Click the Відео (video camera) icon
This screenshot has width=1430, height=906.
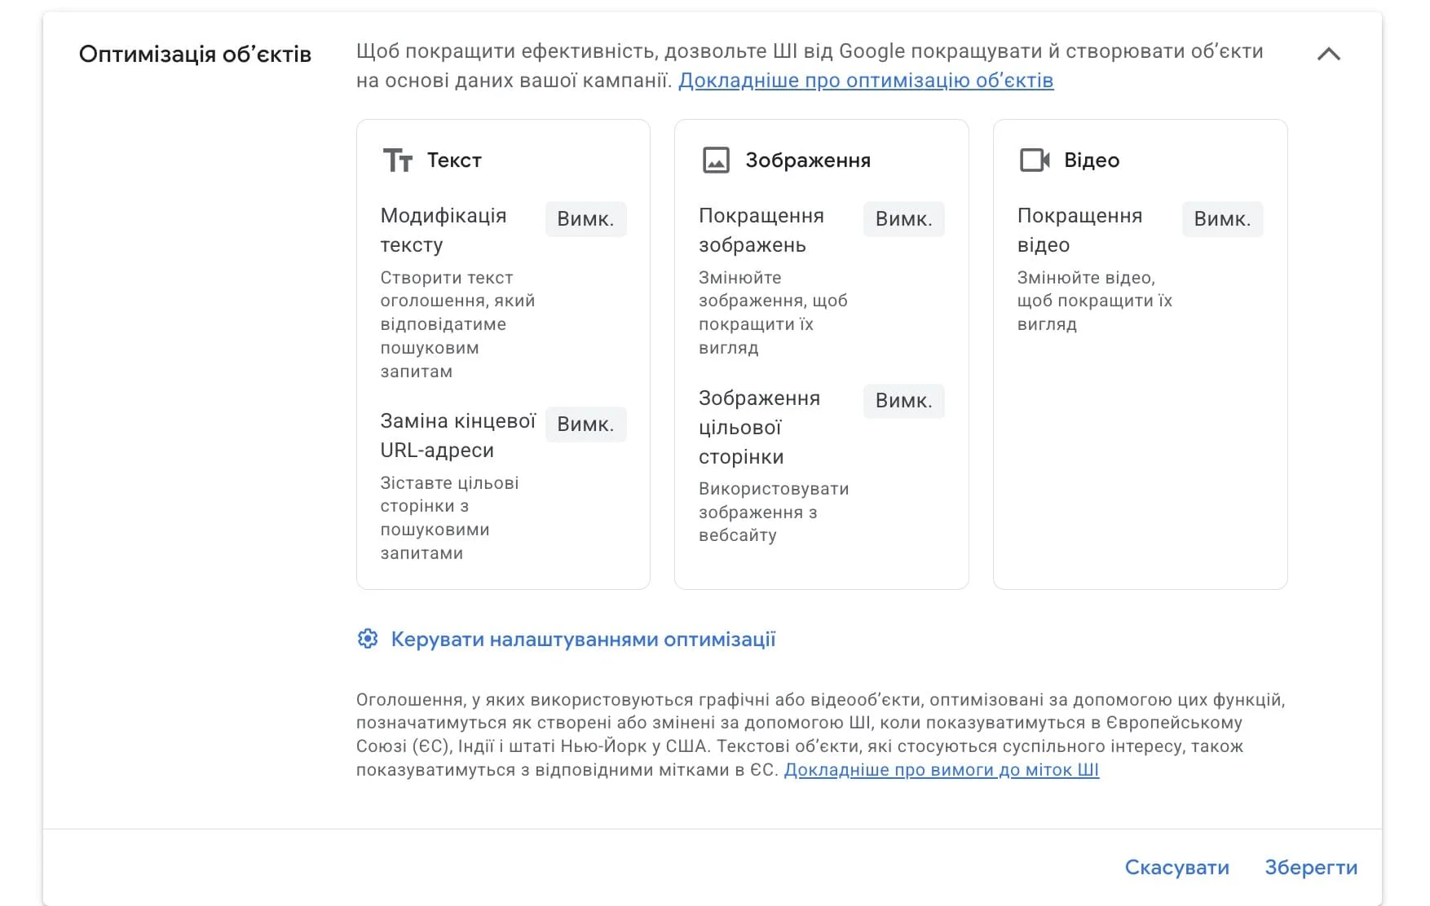pos(1035,161)
